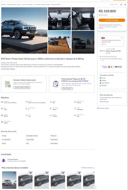Click the color icon beside Azul
128x190 pixels.
coord(27,115)
